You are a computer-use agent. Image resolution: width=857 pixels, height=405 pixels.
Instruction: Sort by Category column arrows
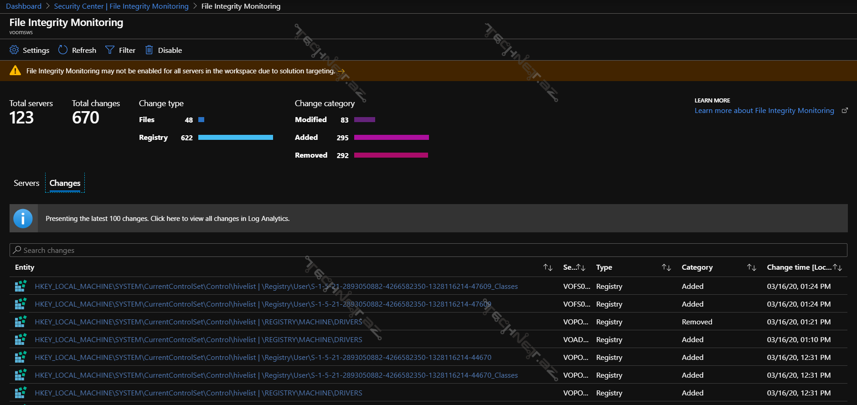tap(752, 267)
